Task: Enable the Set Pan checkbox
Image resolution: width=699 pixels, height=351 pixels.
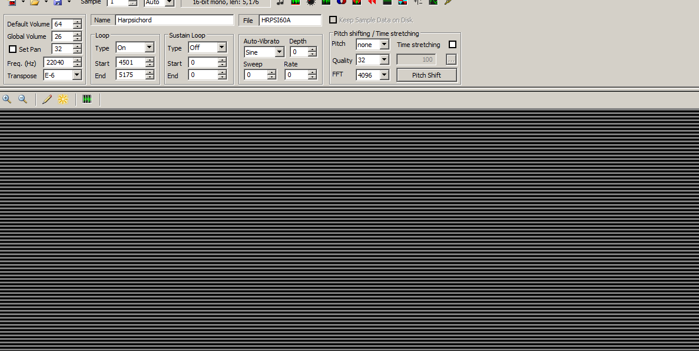Action: pos(13,49)
